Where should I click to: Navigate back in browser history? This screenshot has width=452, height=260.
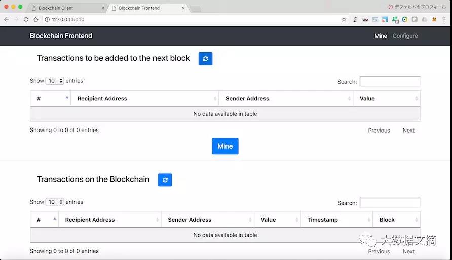pos(6,19)
